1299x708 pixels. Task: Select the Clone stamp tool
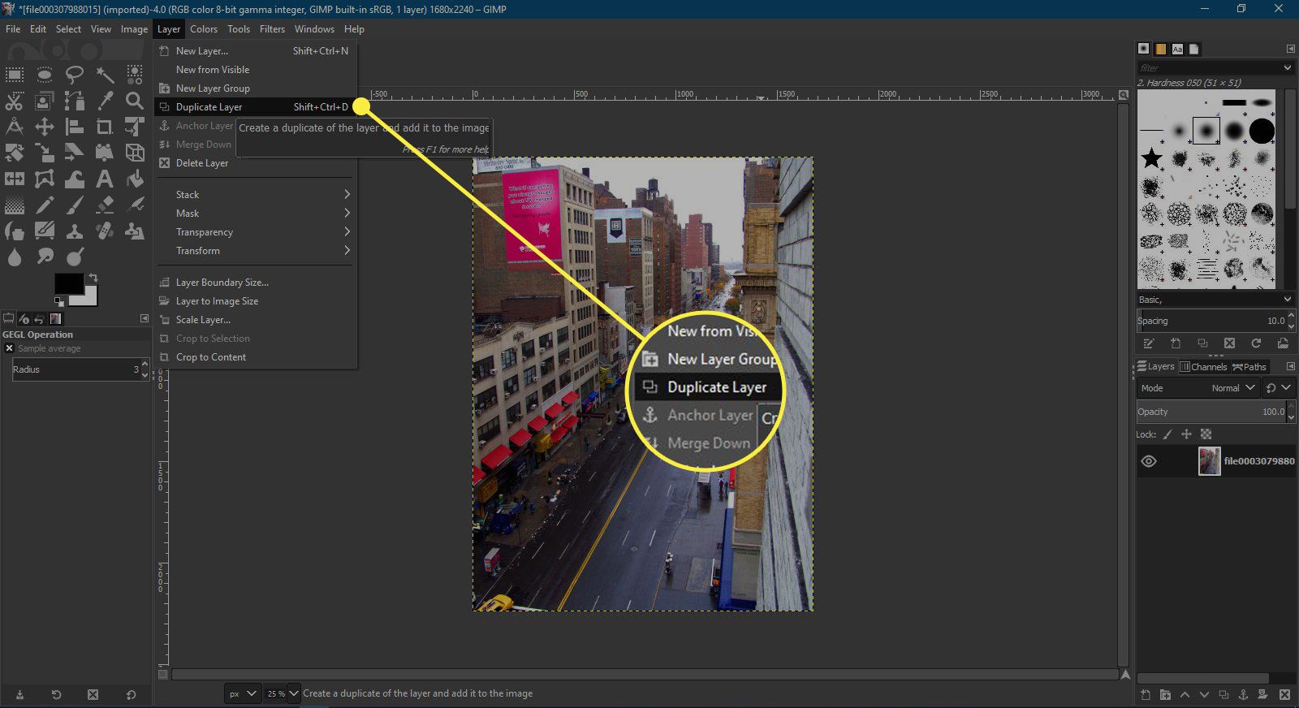(75, 231)
